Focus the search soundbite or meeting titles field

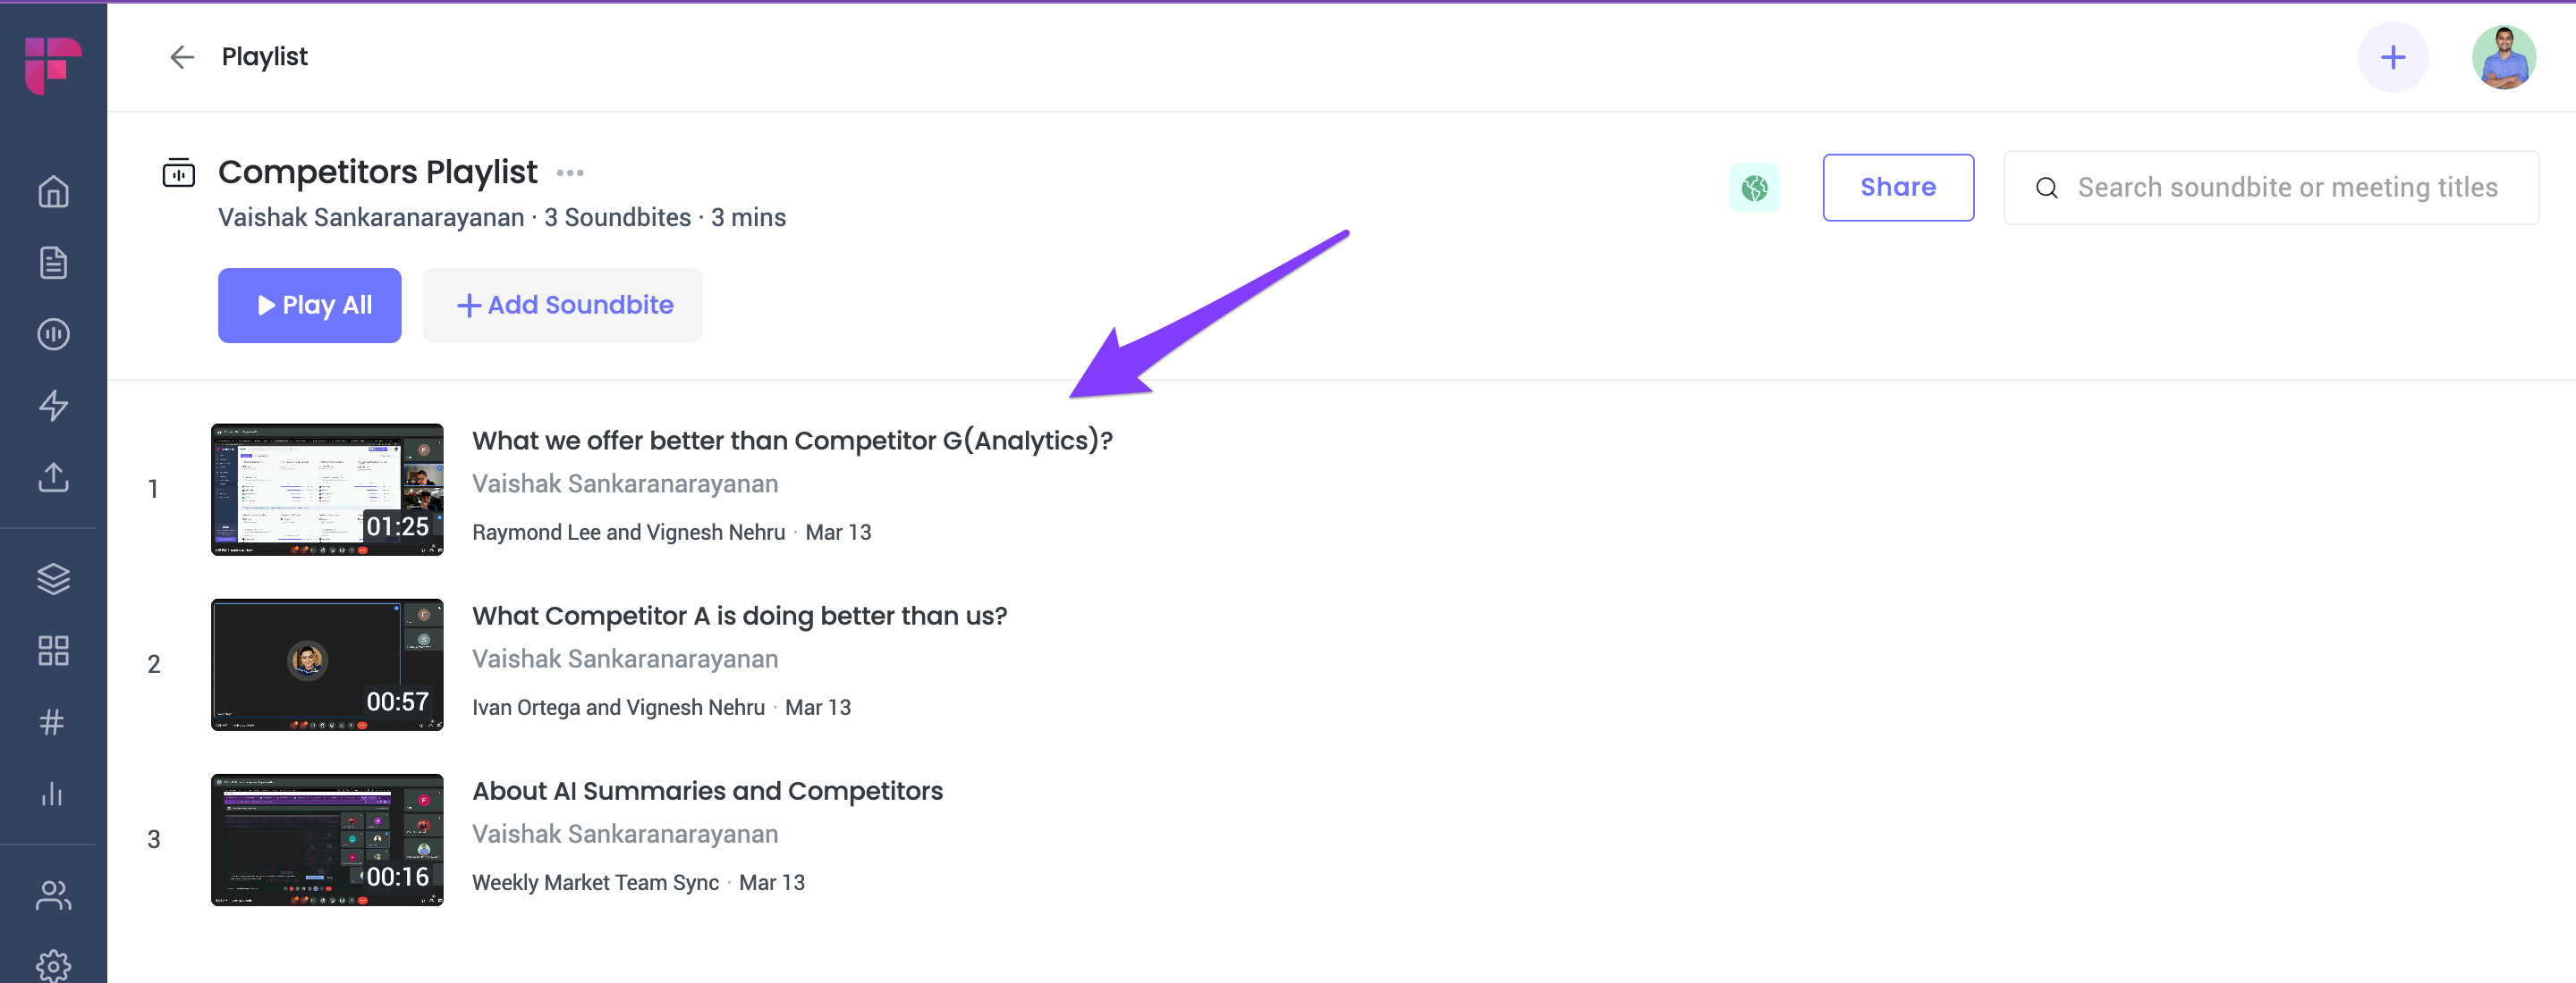pos(2271,188)
